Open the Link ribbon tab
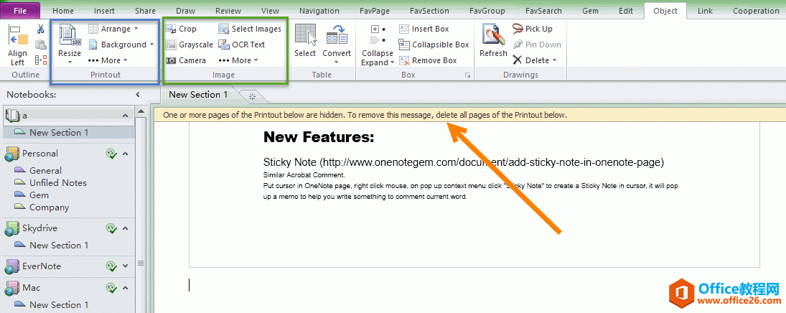This screenshot has width=786, height=313. tap(705, 11)
